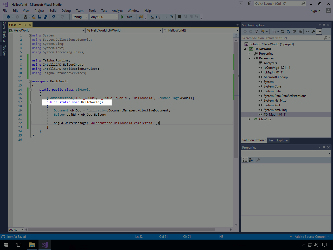Click the Sign in link
Image resolution: width=333 pixels, height=250 pixels.
(x=315, y=11)
